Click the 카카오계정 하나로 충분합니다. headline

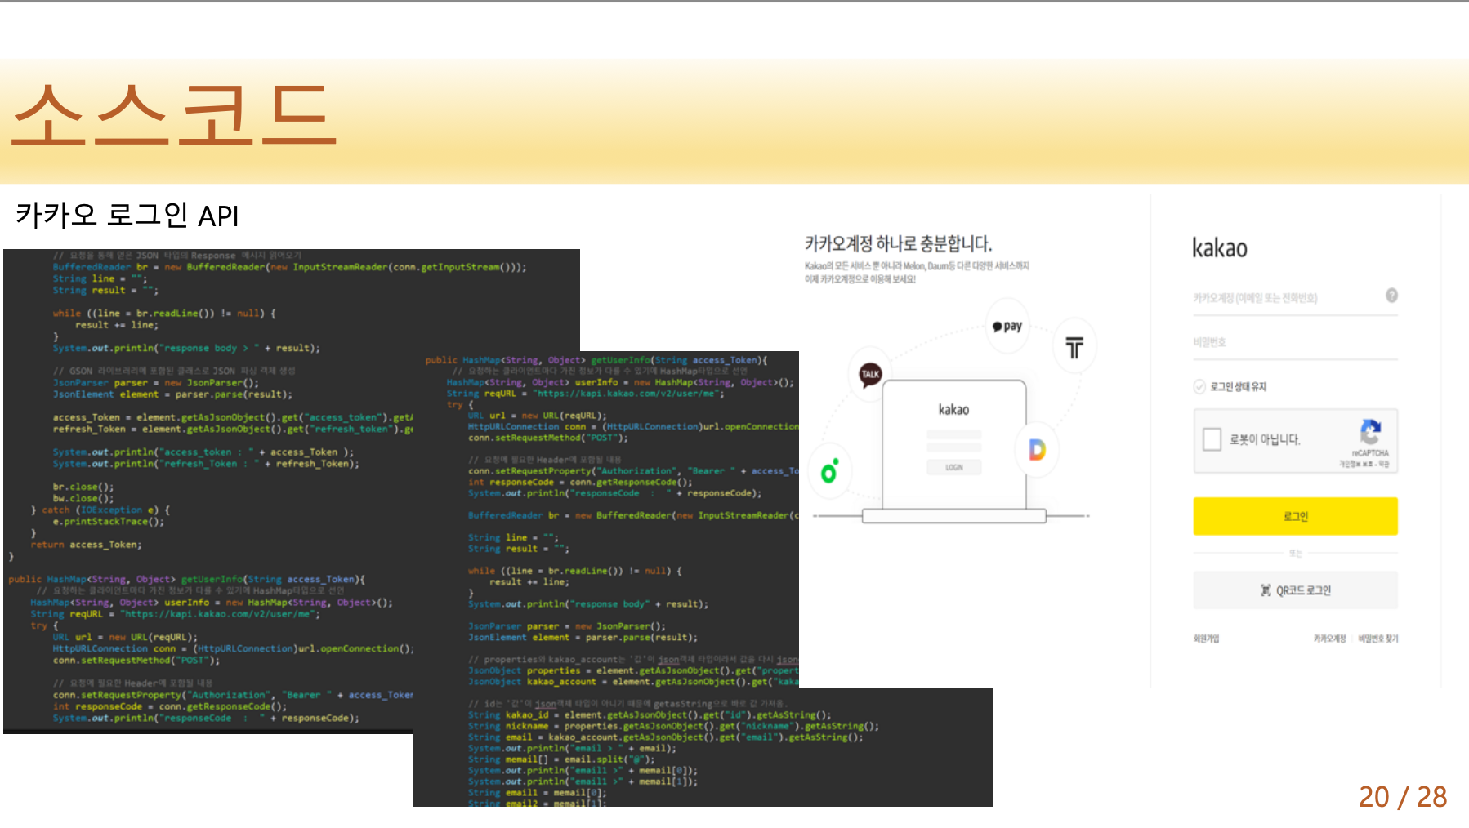click(x=898, y=243)
